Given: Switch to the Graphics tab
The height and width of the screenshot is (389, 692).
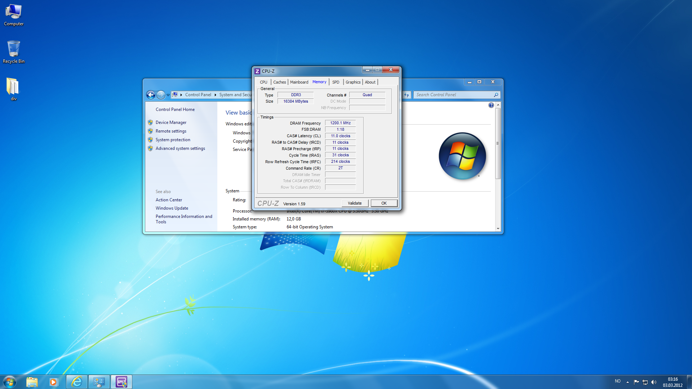Looking at the screenshot, I should coord(353,82).
